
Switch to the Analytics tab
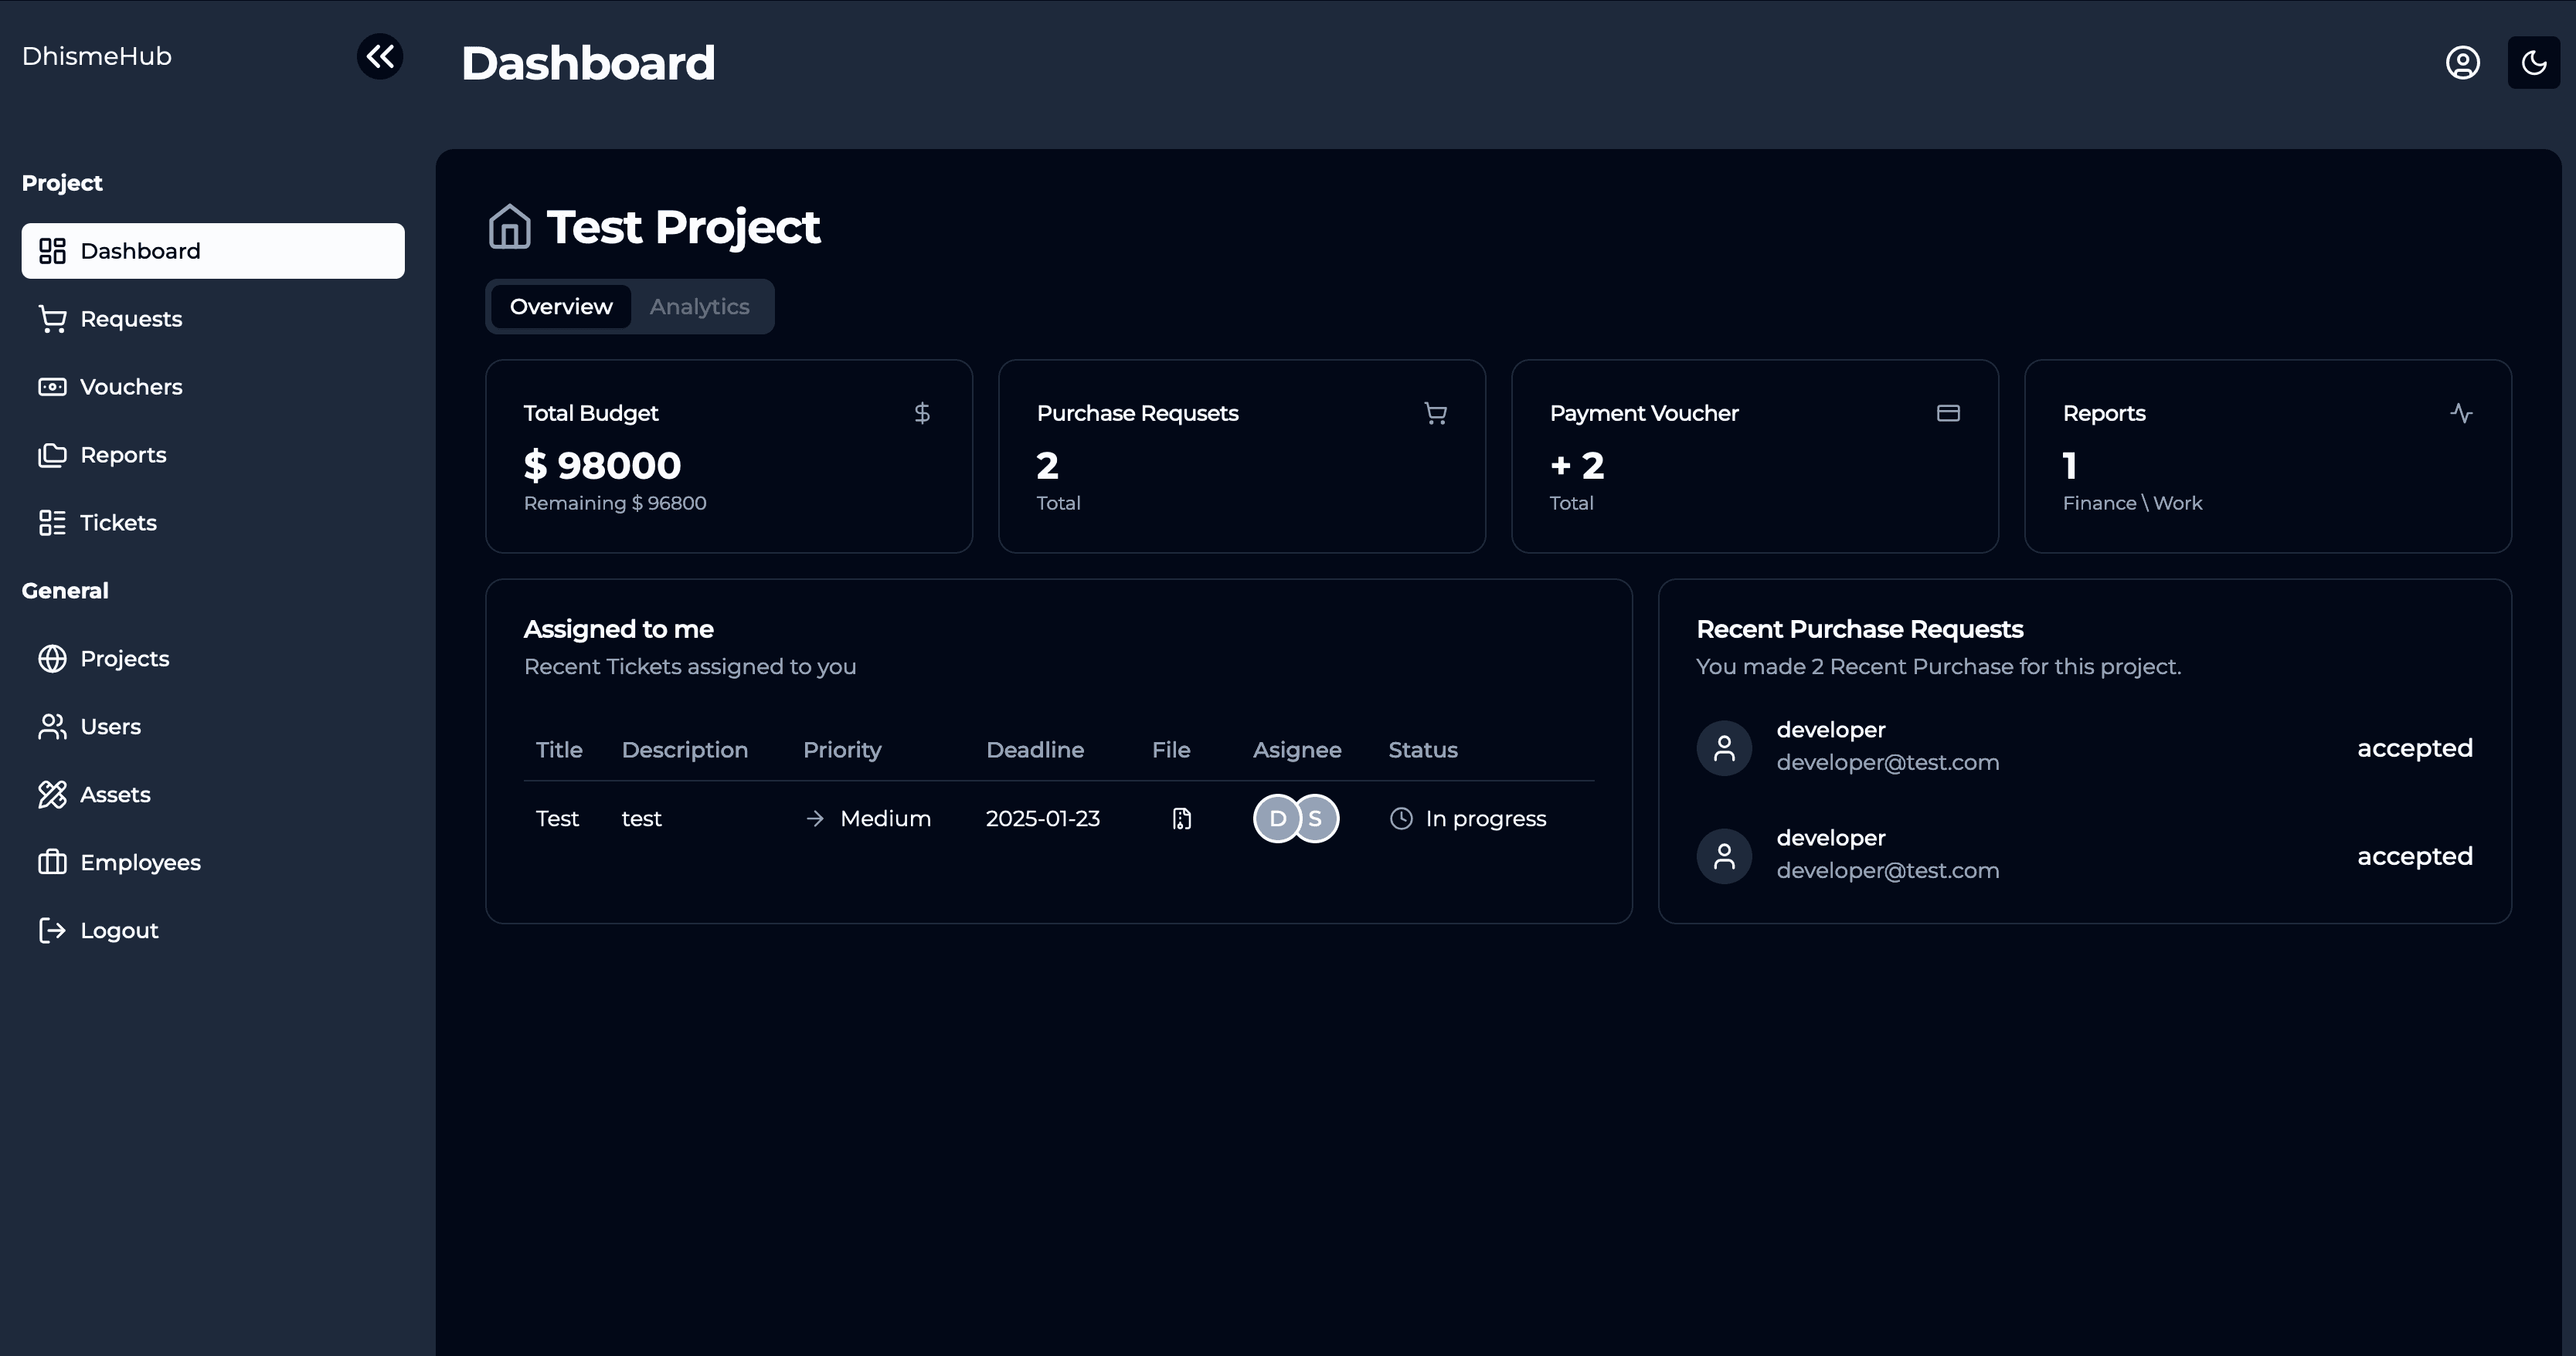pos(699,307)
